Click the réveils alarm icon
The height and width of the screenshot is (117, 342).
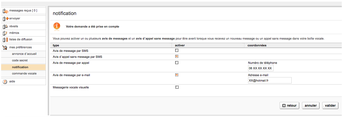click(x=5, y=27)
